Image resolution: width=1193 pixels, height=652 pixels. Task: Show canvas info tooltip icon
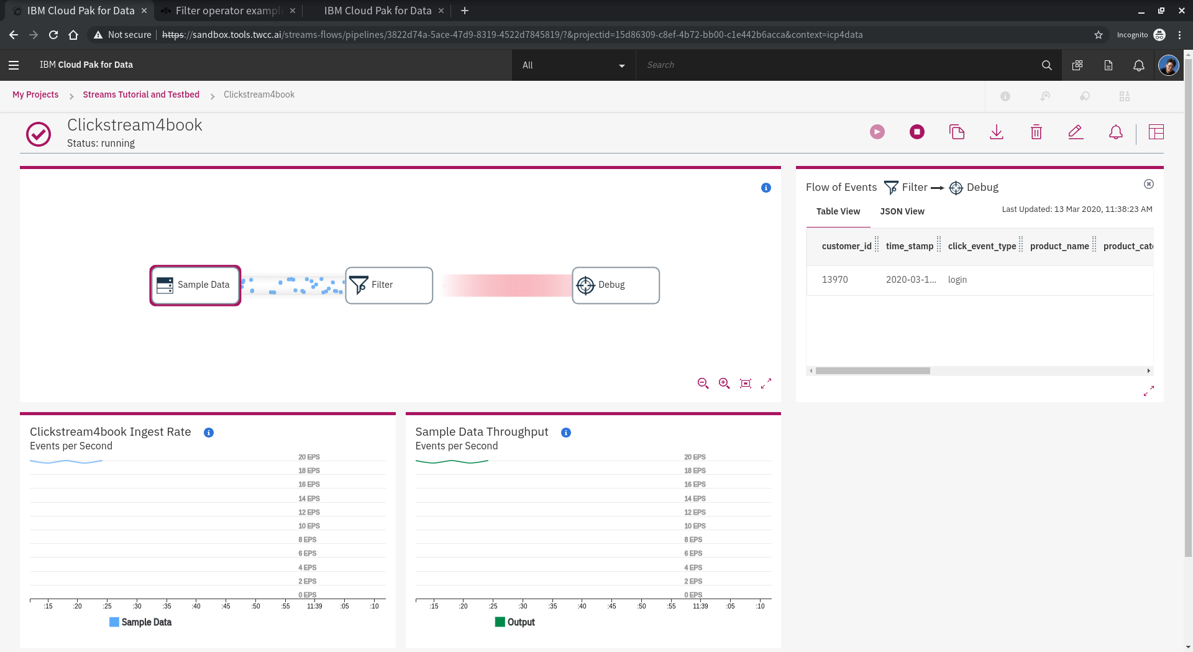tap(766, 188)
